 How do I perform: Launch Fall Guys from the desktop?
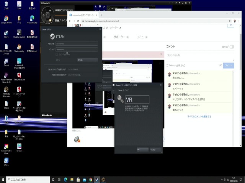pos(19,148)
